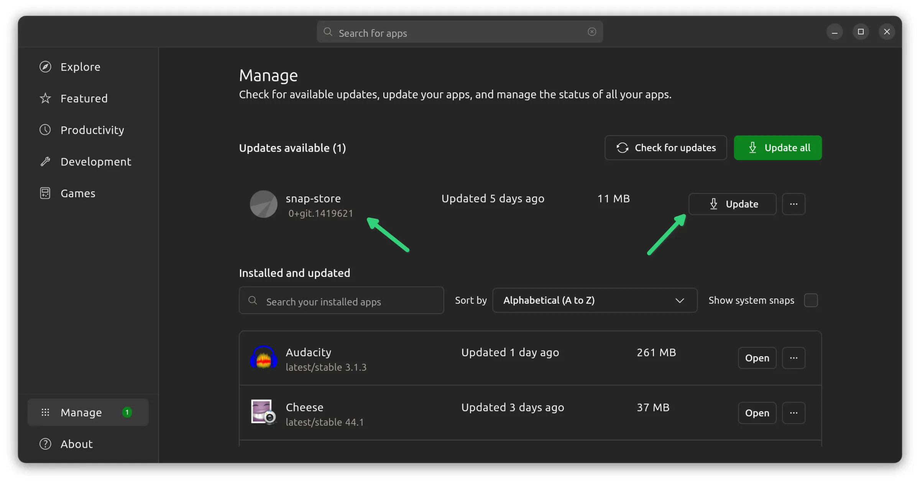The image size is (920, 483).
Task: Select the Productivity sidebar item
Action: [92, 130]
